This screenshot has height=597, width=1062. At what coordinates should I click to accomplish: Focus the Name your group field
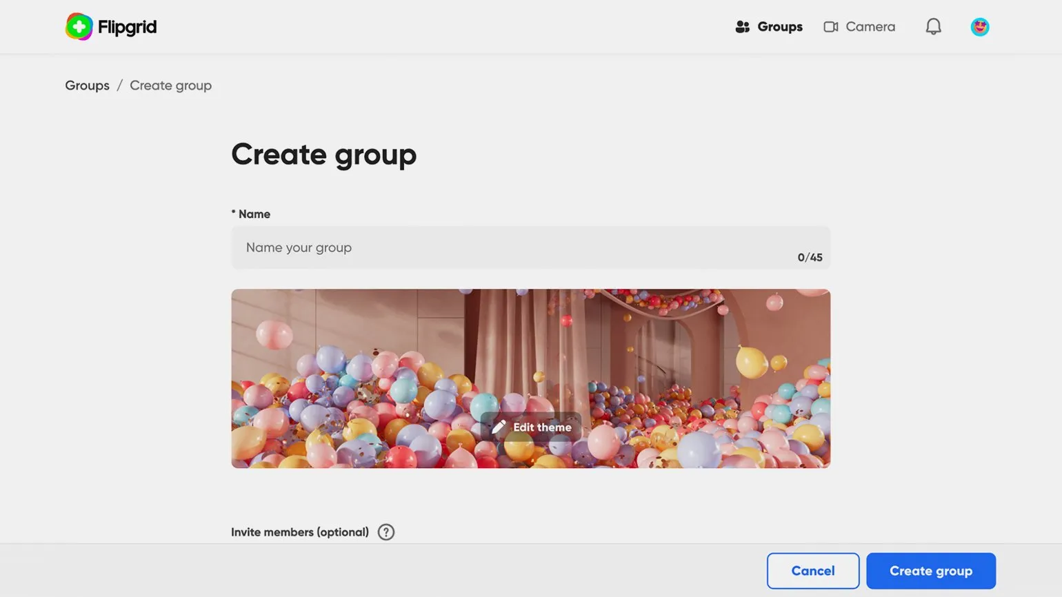[510, 247]
